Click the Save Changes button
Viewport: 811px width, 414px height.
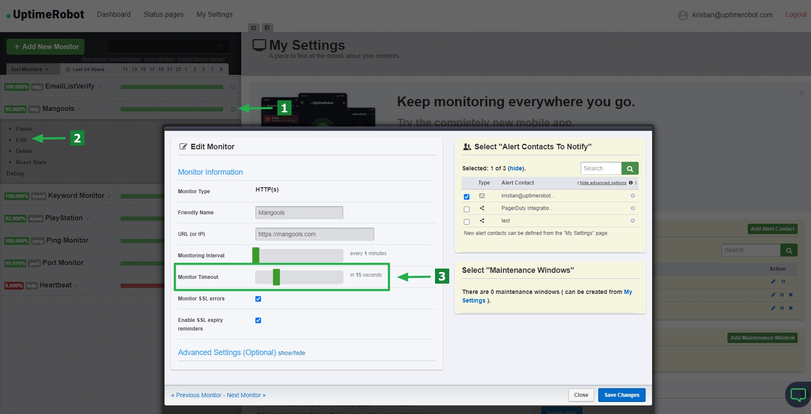click(621, 395)
